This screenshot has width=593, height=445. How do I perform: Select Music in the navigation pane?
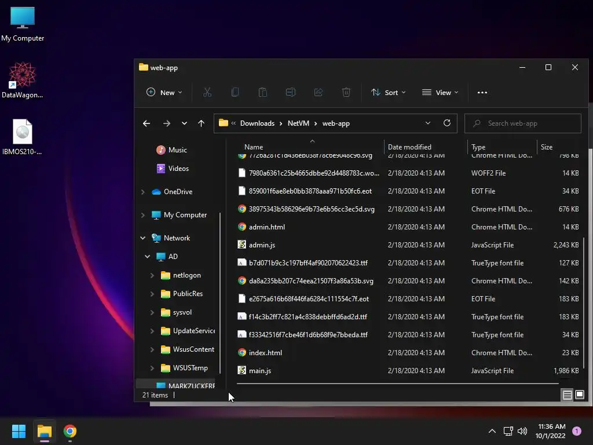click(x=171, y=150)
